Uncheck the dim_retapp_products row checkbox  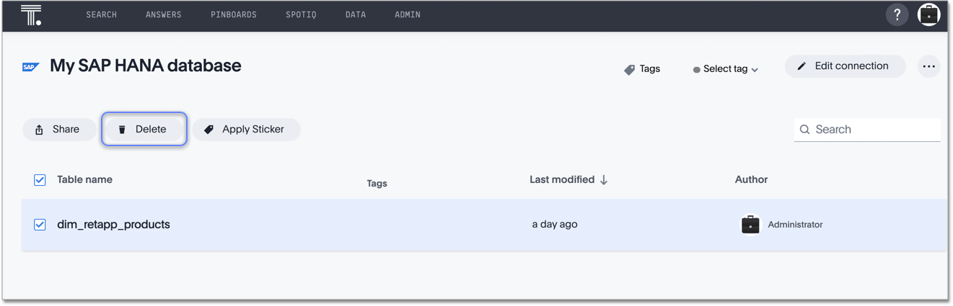click(40, 225)
